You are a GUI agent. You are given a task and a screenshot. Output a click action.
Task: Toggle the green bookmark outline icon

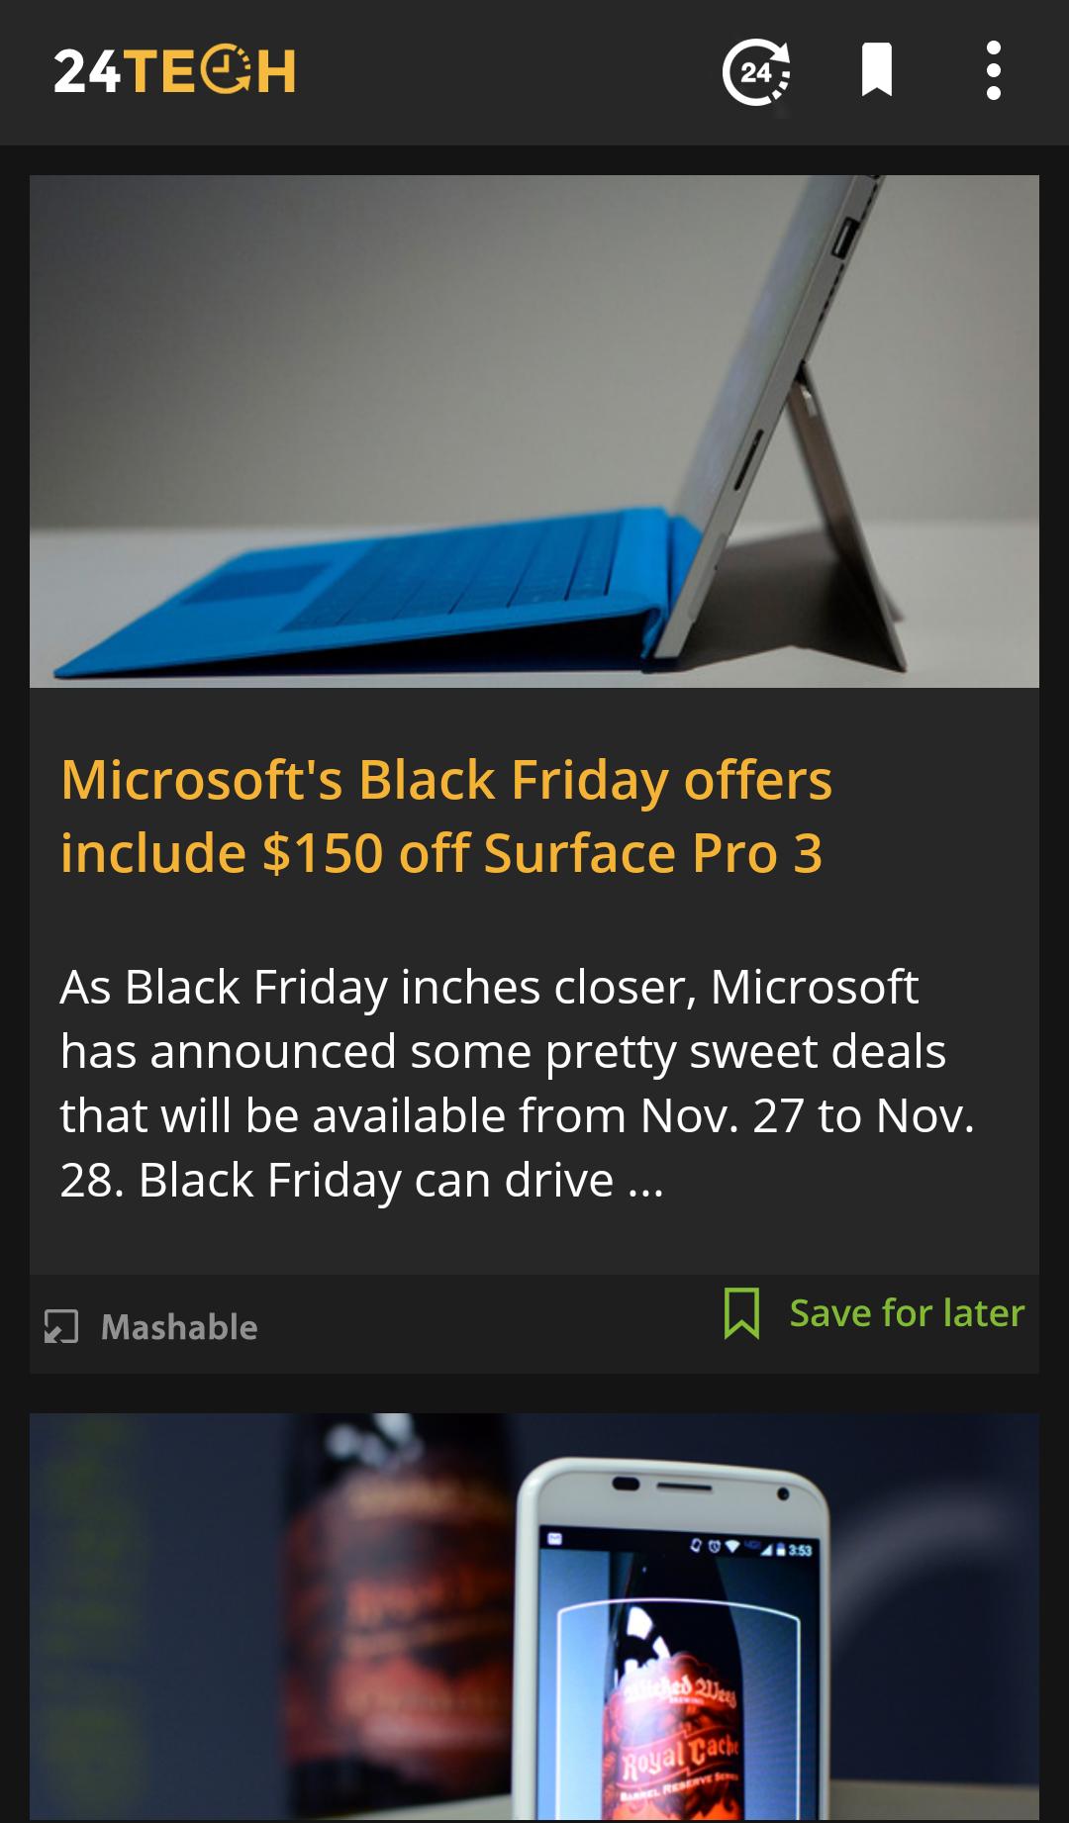click(741, 1313)
